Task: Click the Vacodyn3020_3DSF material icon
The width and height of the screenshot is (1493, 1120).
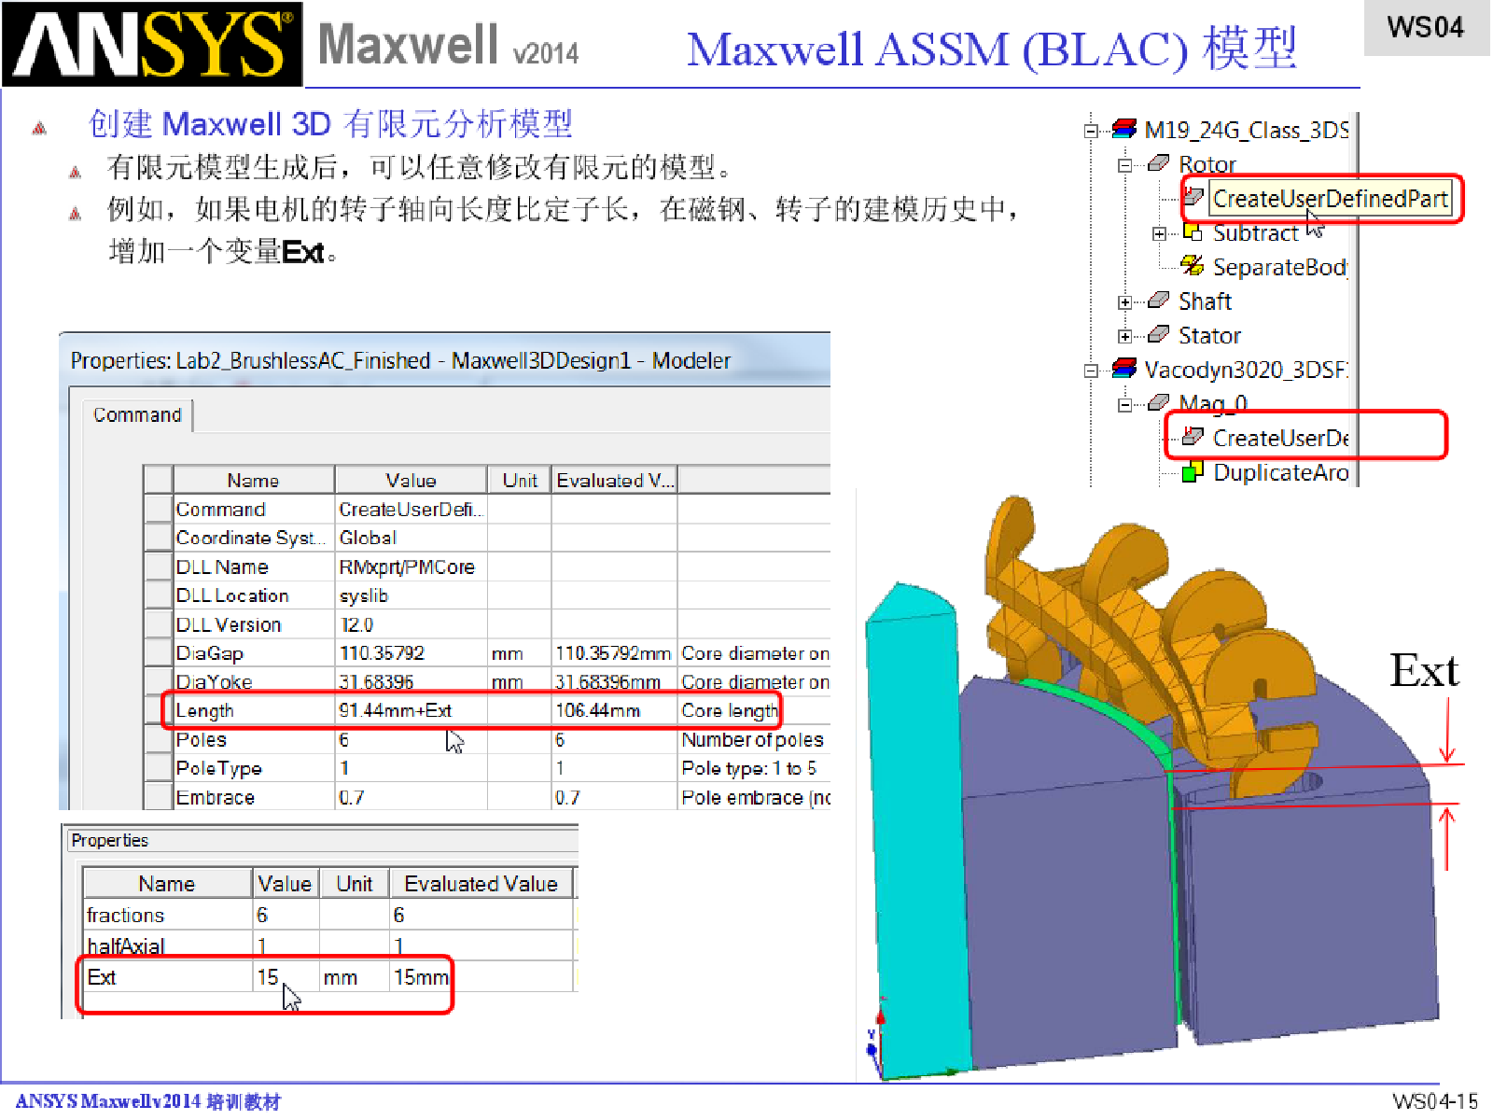Action: tap(1124, 369)
